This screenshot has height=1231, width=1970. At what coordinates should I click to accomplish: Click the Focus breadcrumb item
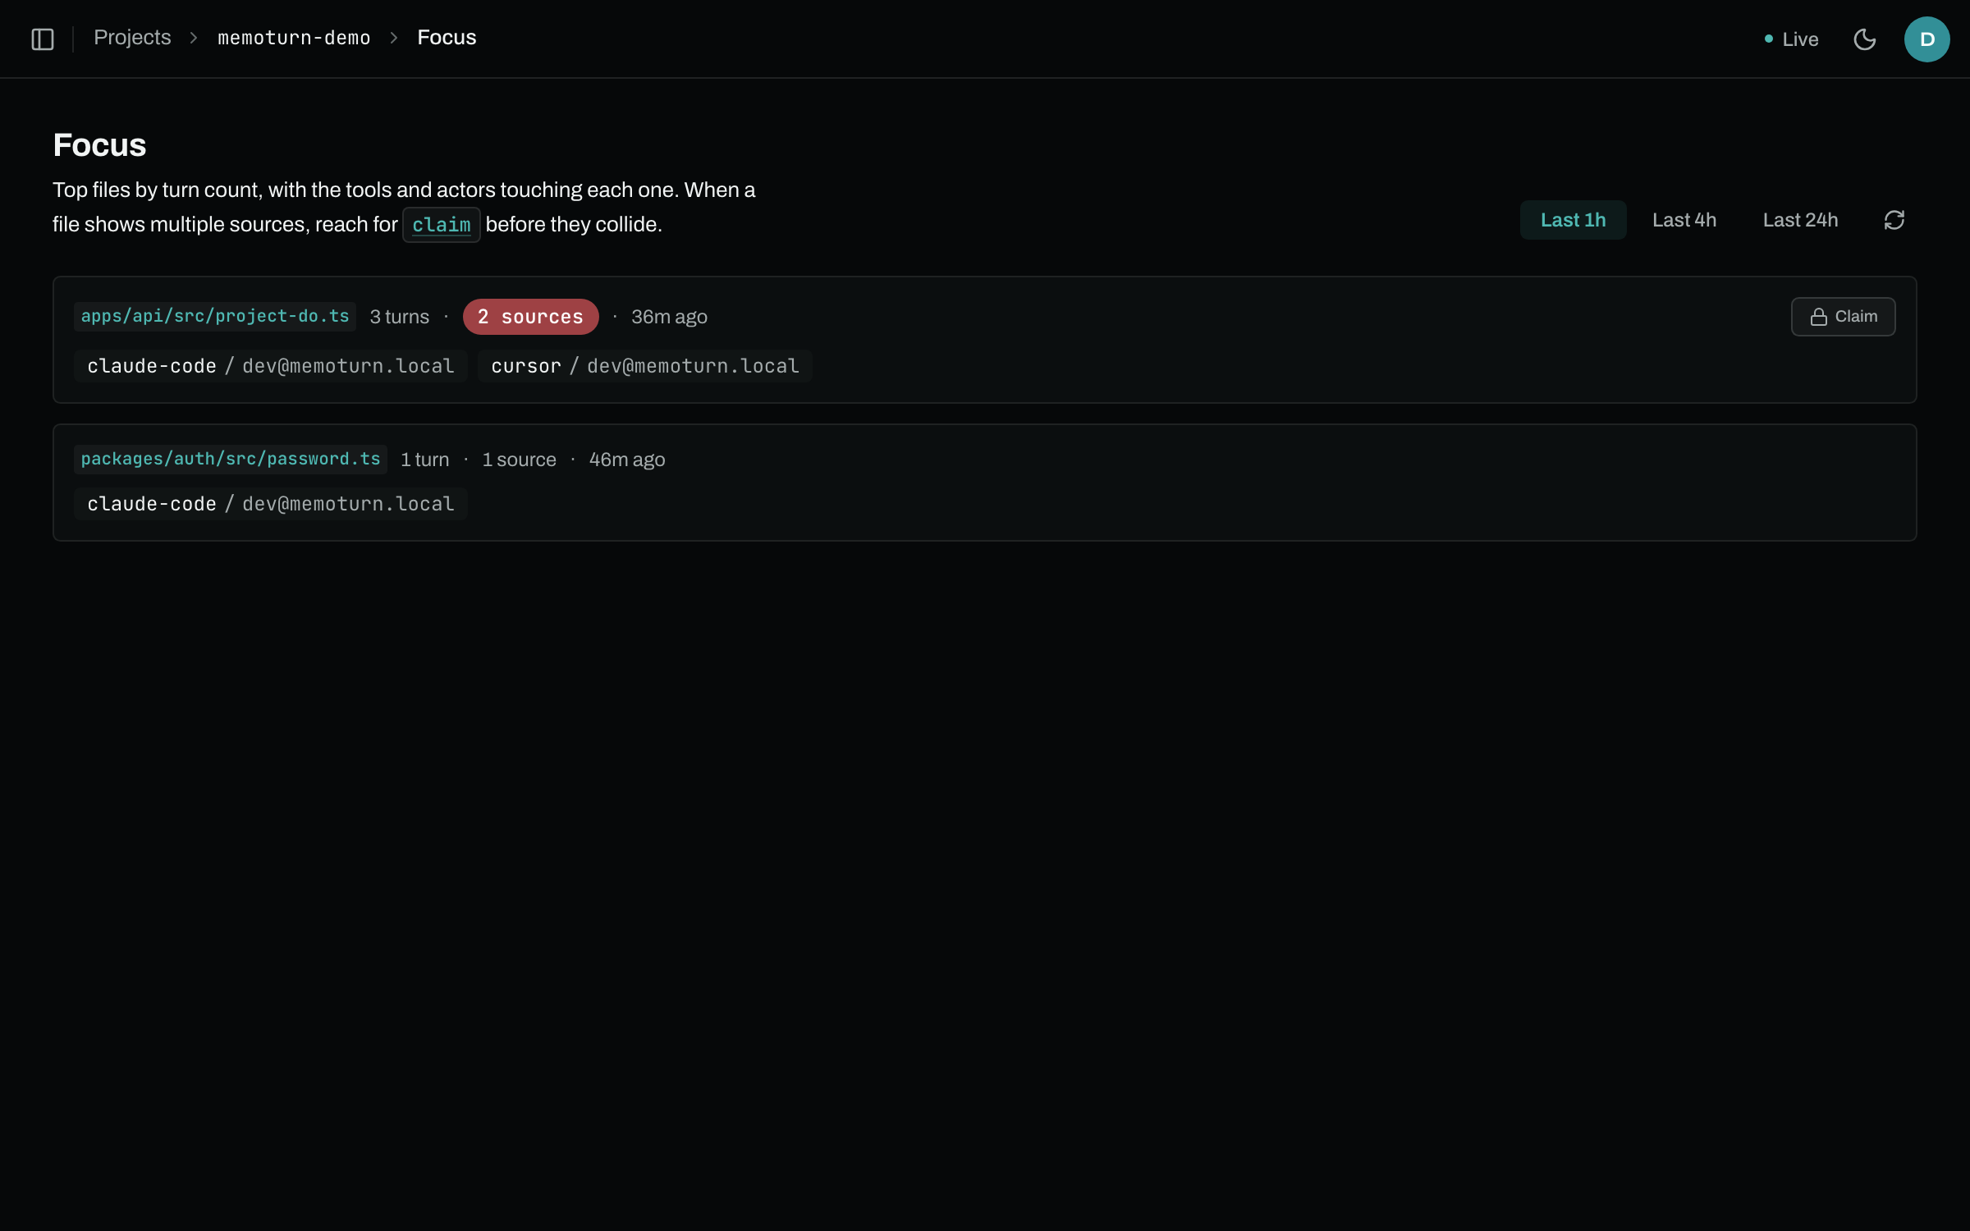447,38
